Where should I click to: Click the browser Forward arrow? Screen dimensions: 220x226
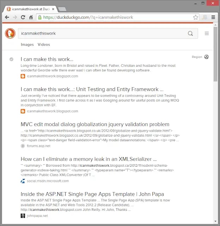[x=15, y=17]
